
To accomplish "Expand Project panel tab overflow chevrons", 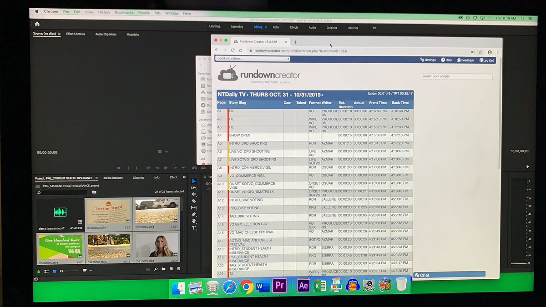I will coord(184,177).
